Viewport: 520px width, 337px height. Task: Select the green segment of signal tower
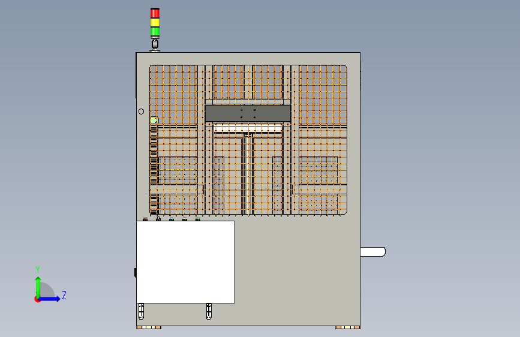coord(155,32)
